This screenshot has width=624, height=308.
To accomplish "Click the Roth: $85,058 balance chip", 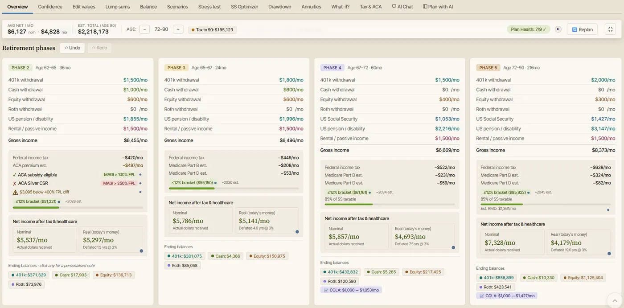I will click(182, 265).
